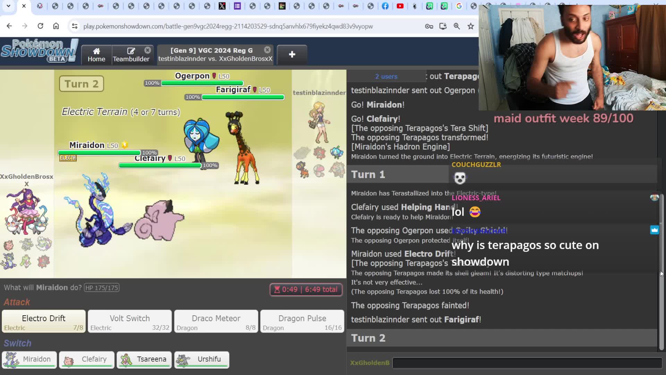Viewport: 666px width, 375px height.
Task: Click the 2 users list button
Action: click(x=386, y=76)
